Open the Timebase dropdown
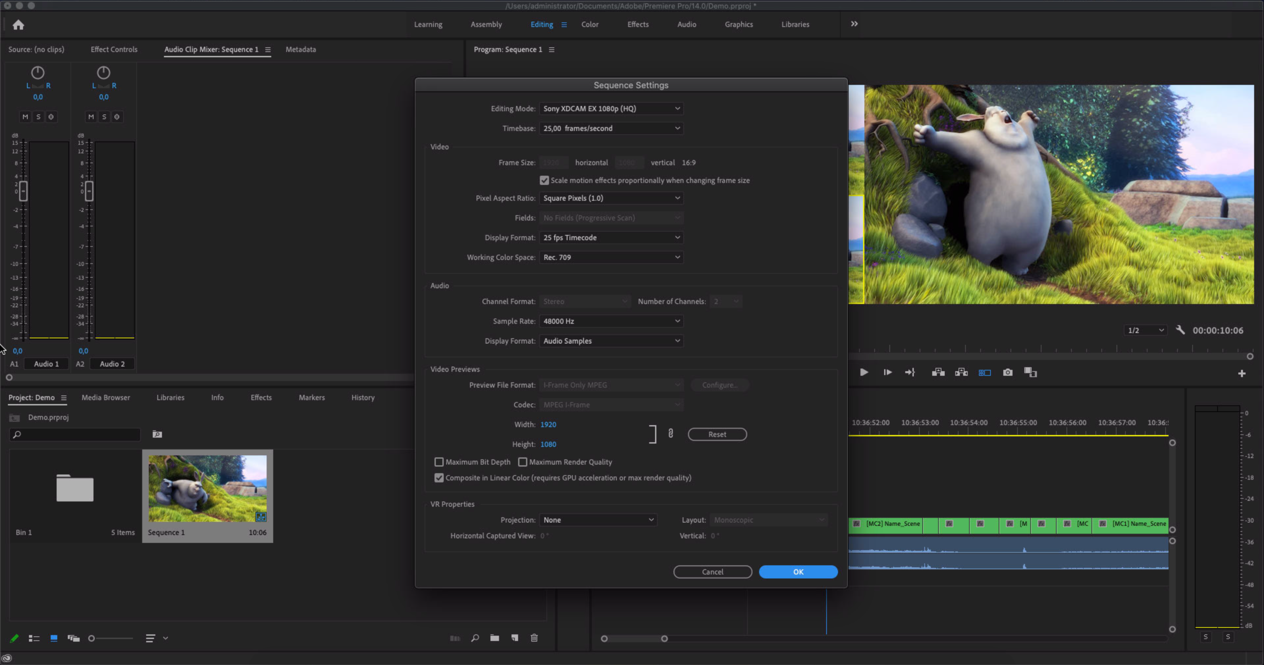Image resolution: width=1264 pixels, height=665 pixels. [x=611, y=128]
